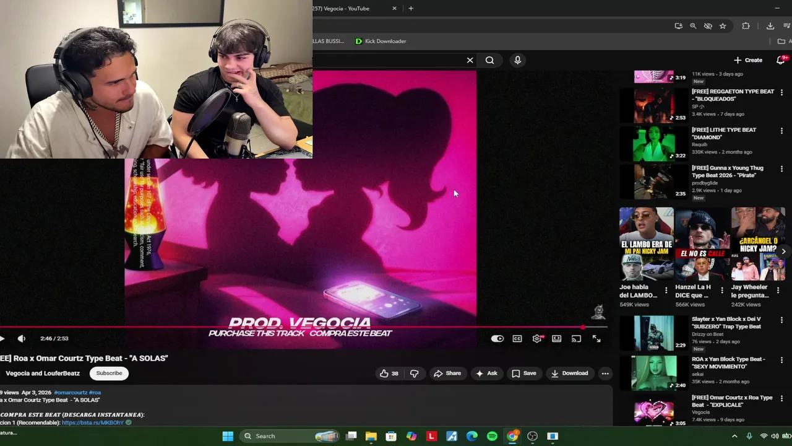The image size is (792, 446).
Task: Open File Explorer from taskbar
Action: (x=371, y=436)
